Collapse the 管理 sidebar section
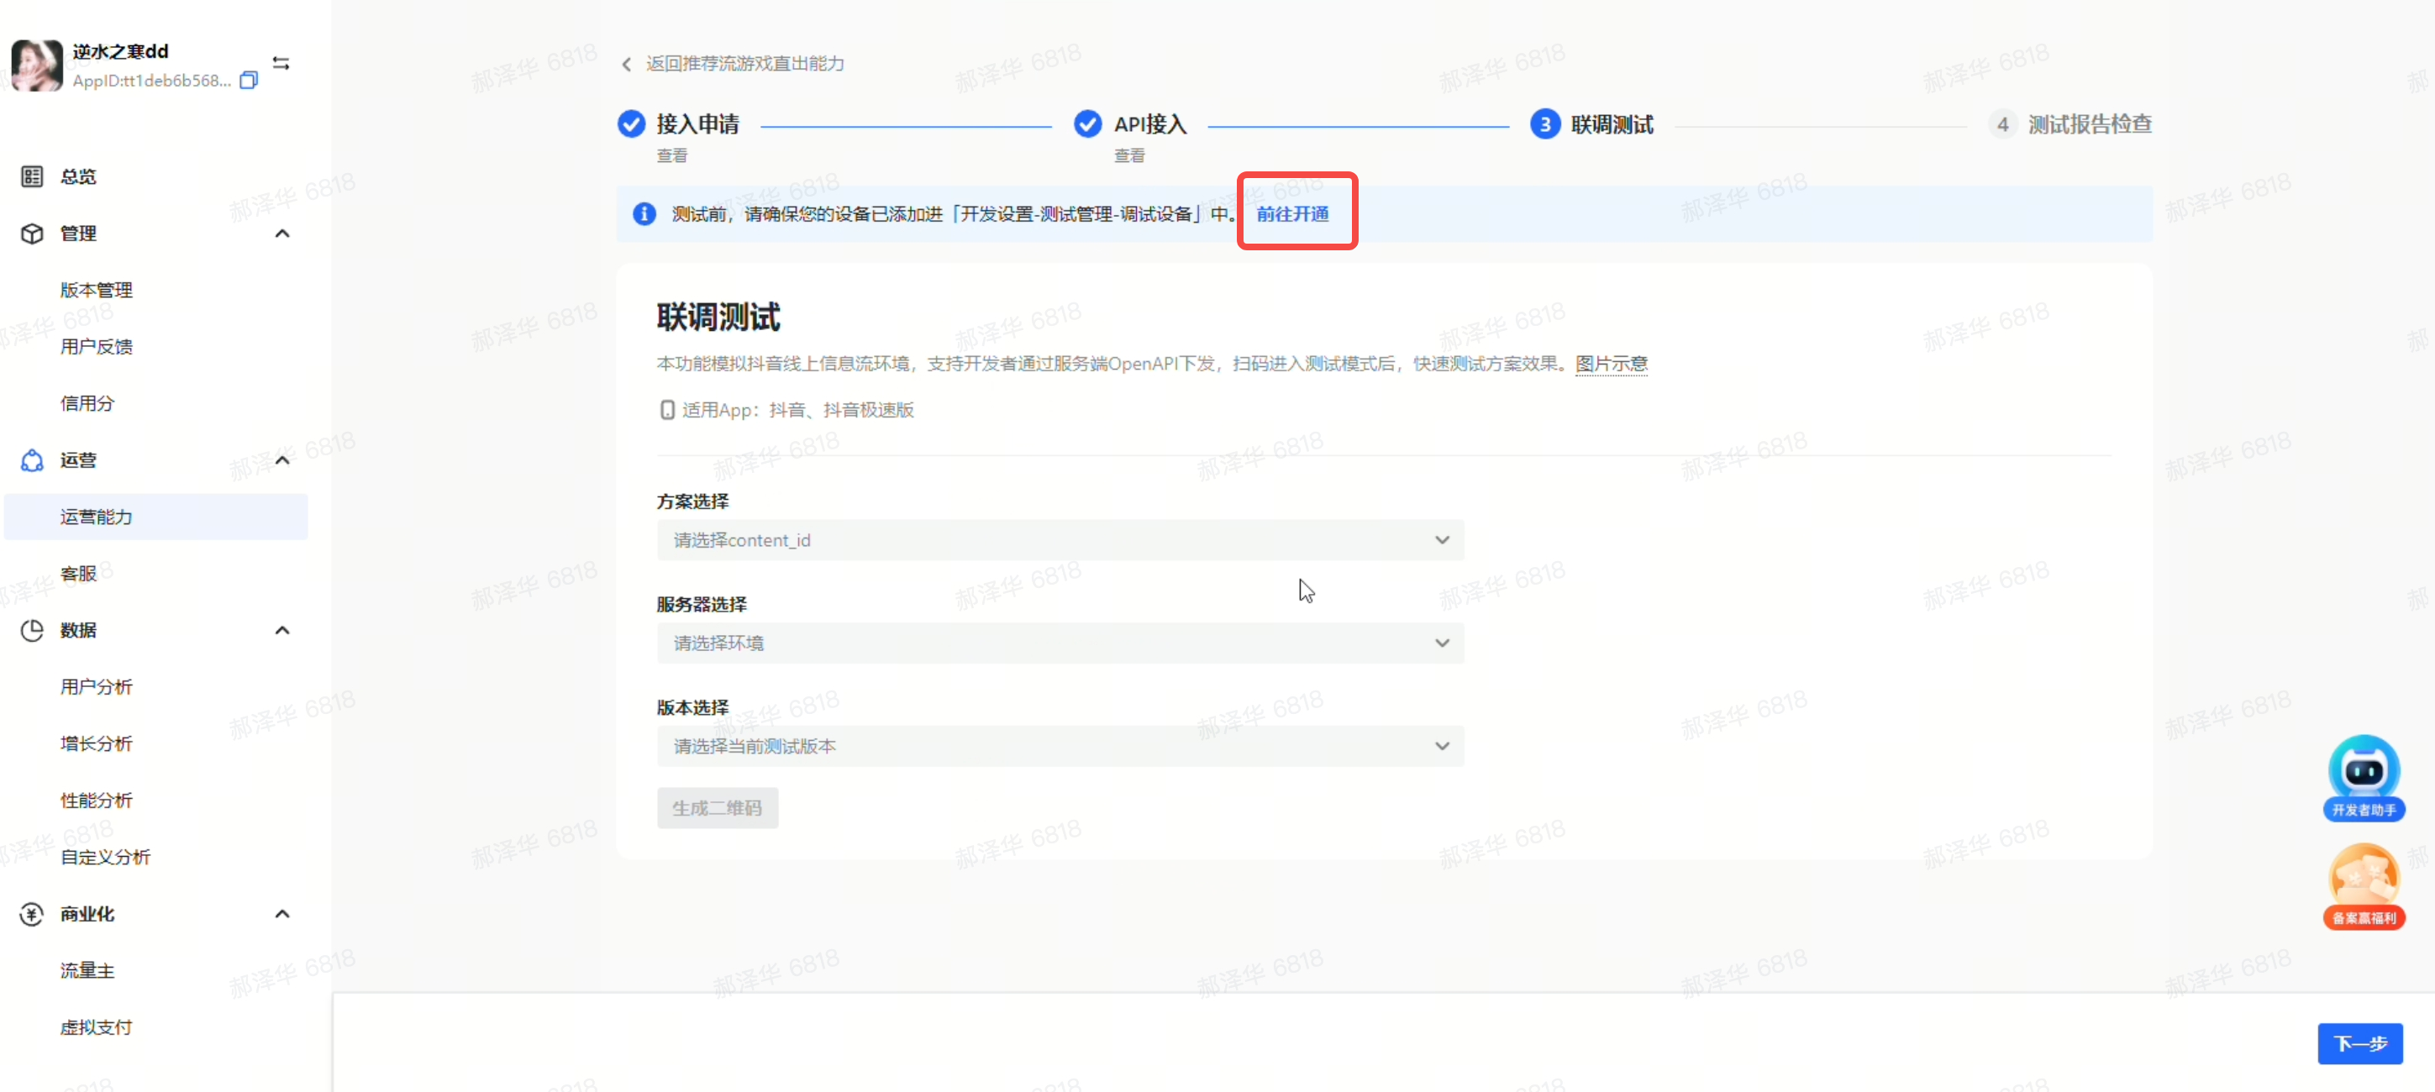2435x1092 pixels. point(281,234)
